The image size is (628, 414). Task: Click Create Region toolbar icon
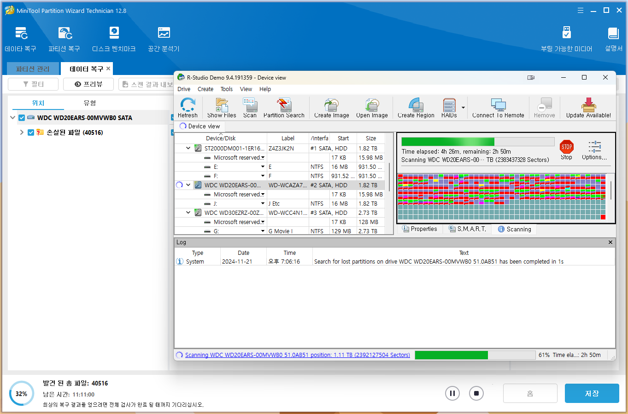[x=416, y=108]
